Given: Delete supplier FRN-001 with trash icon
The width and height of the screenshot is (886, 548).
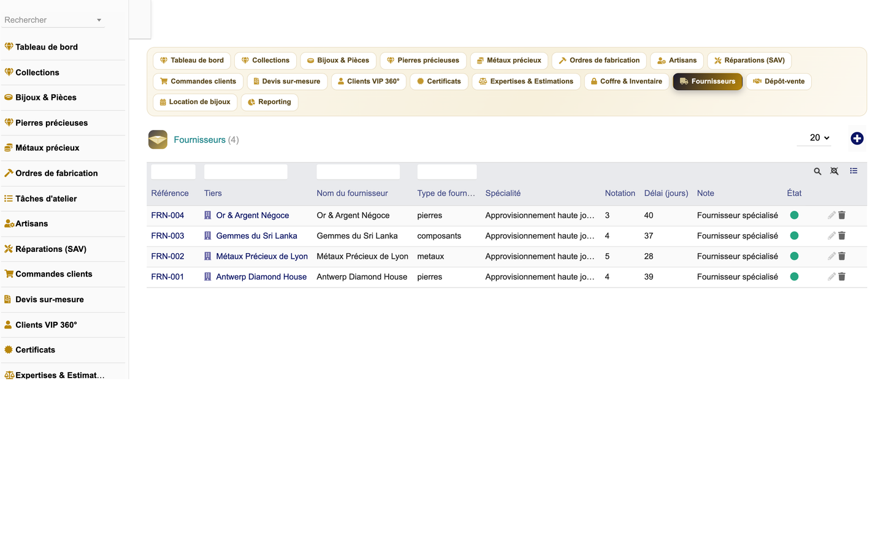Looking at the screenshot, I should pos(842,277).
